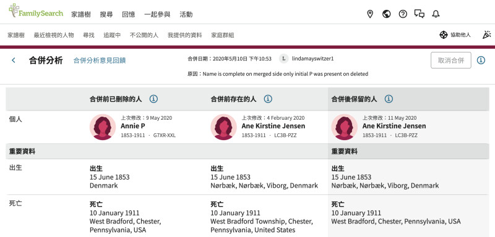Open the 回憶 top menu

point(129,14)
